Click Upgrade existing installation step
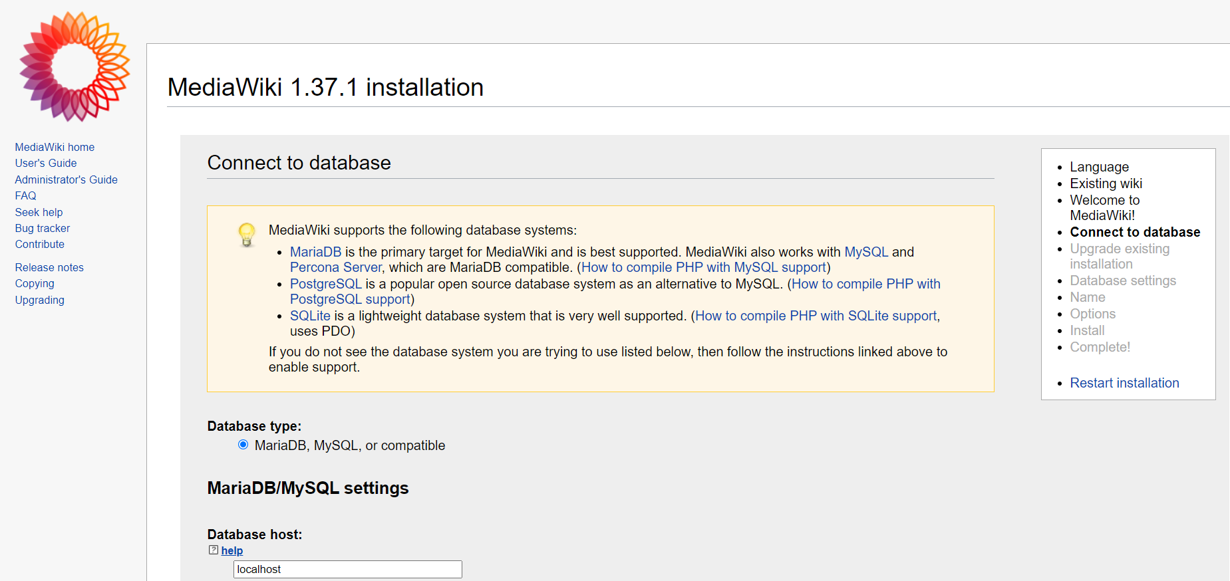1230x581 pixels. click(x=1120, y=256)
